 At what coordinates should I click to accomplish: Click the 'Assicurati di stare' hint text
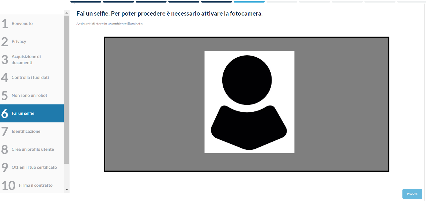click(110, 24)
